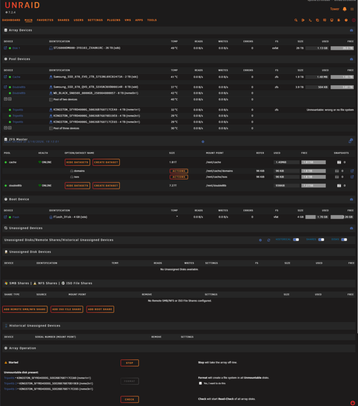Open Actions dropdown for isos dataset

click(x=179, y=177)
